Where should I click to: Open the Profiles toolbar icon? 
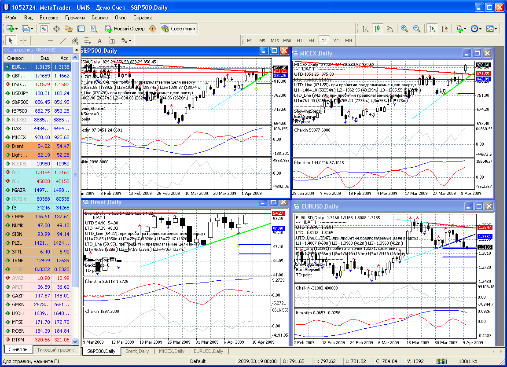(x=25, y=29)
